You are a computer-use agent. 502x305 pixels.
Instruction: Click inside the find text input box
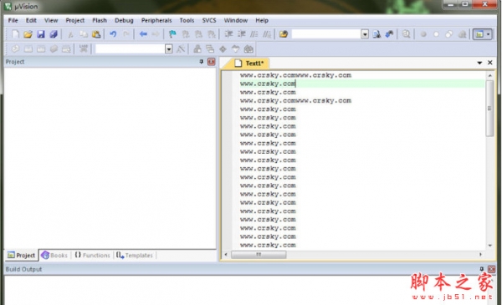[x=326, y=34]
